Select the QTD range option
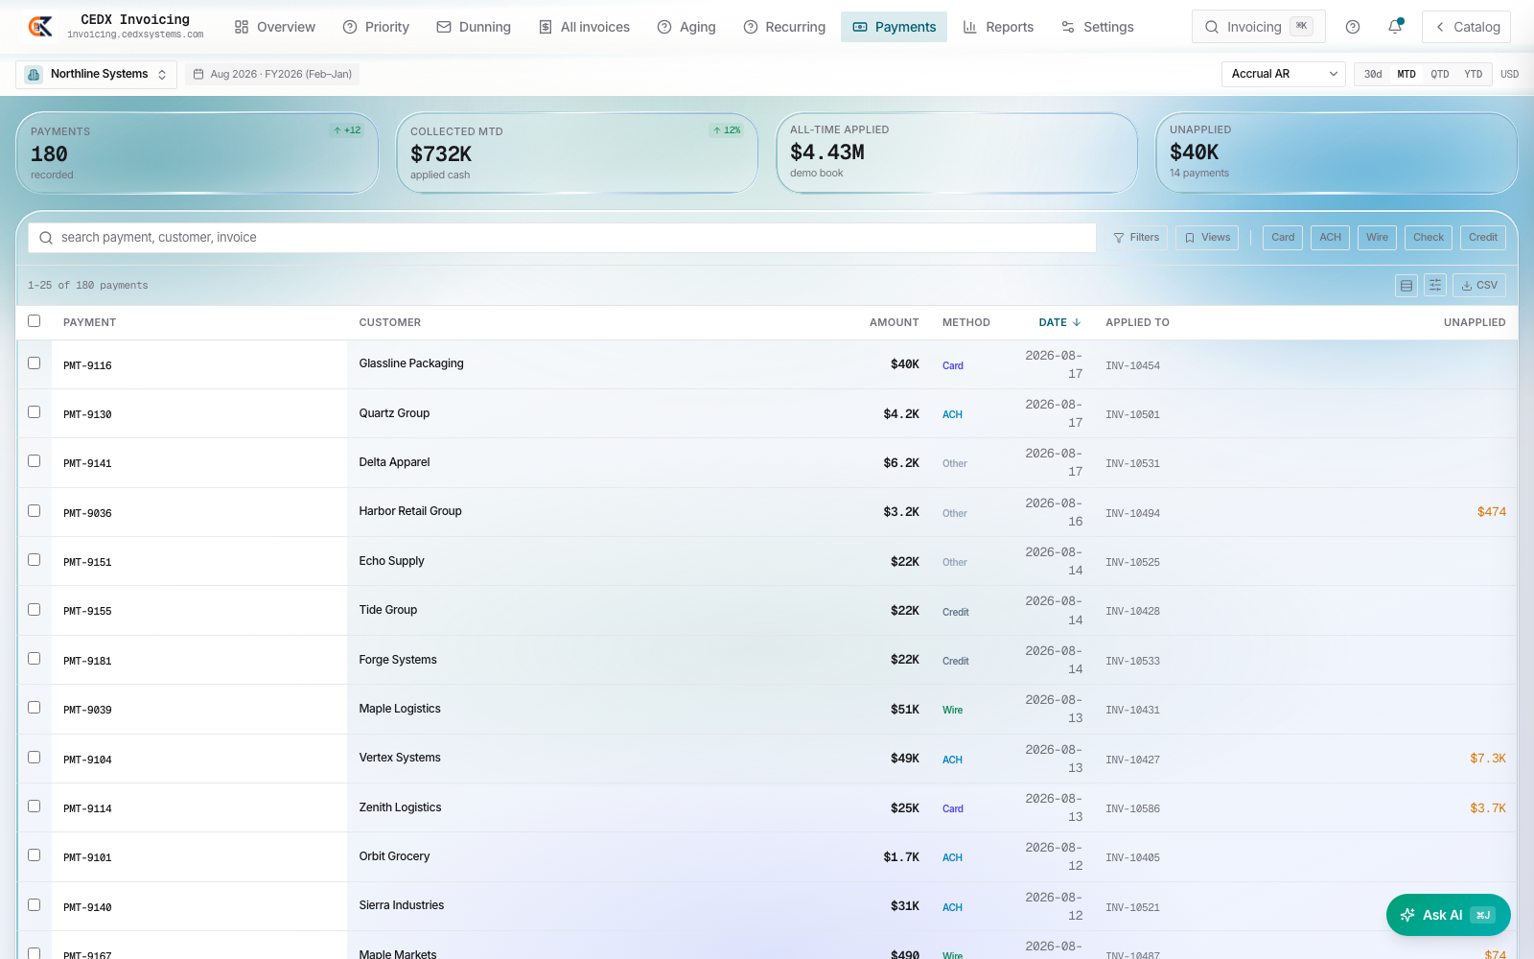The height and width of the screenshot is (959, 1534). click(x=1440, y=74)
